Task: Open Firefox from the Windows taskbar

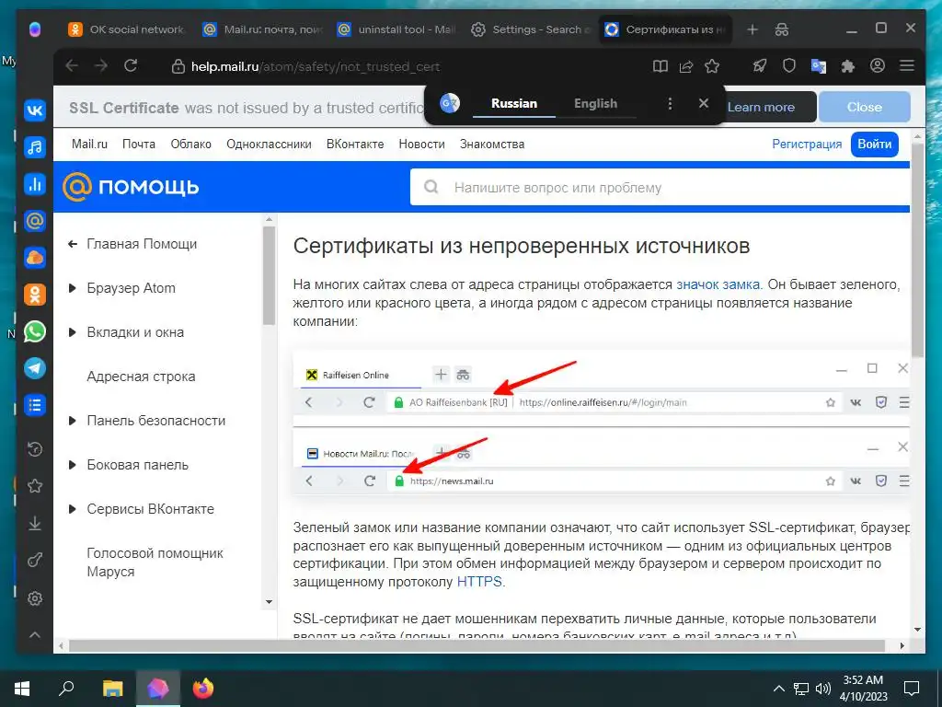Action: click(203, 688)
